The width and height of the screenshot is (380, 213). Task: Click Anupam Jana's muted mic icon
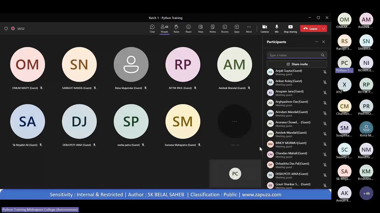pos(325,93)
